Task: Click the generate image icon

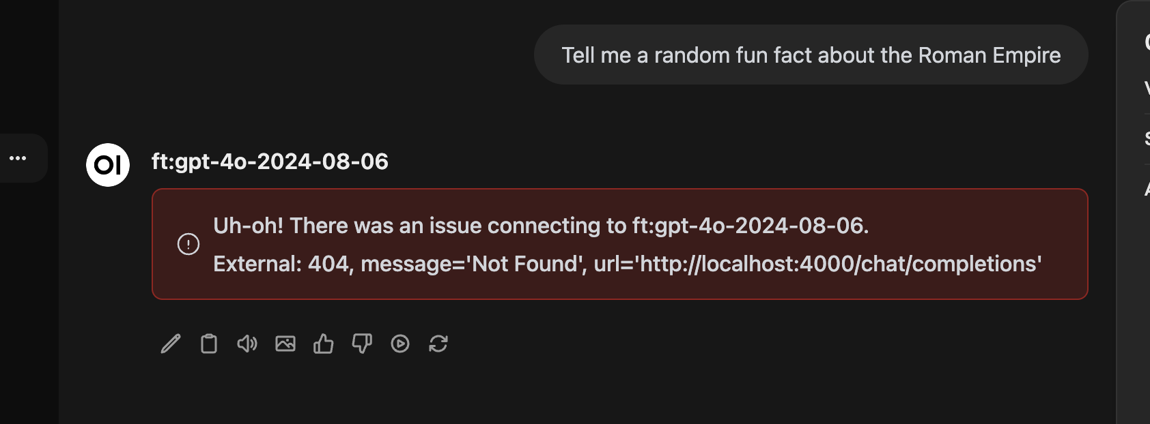Action: (285, 344)
